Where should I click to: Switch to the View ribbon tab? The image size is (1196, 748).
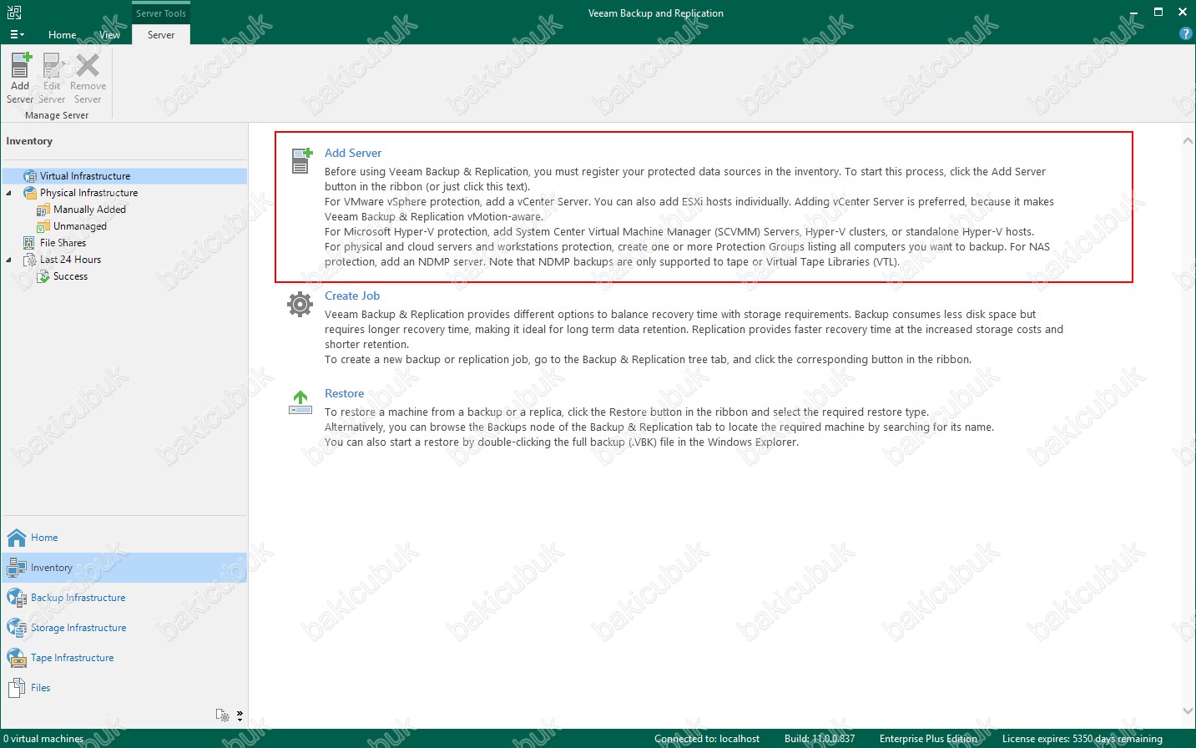click(109, 35)
